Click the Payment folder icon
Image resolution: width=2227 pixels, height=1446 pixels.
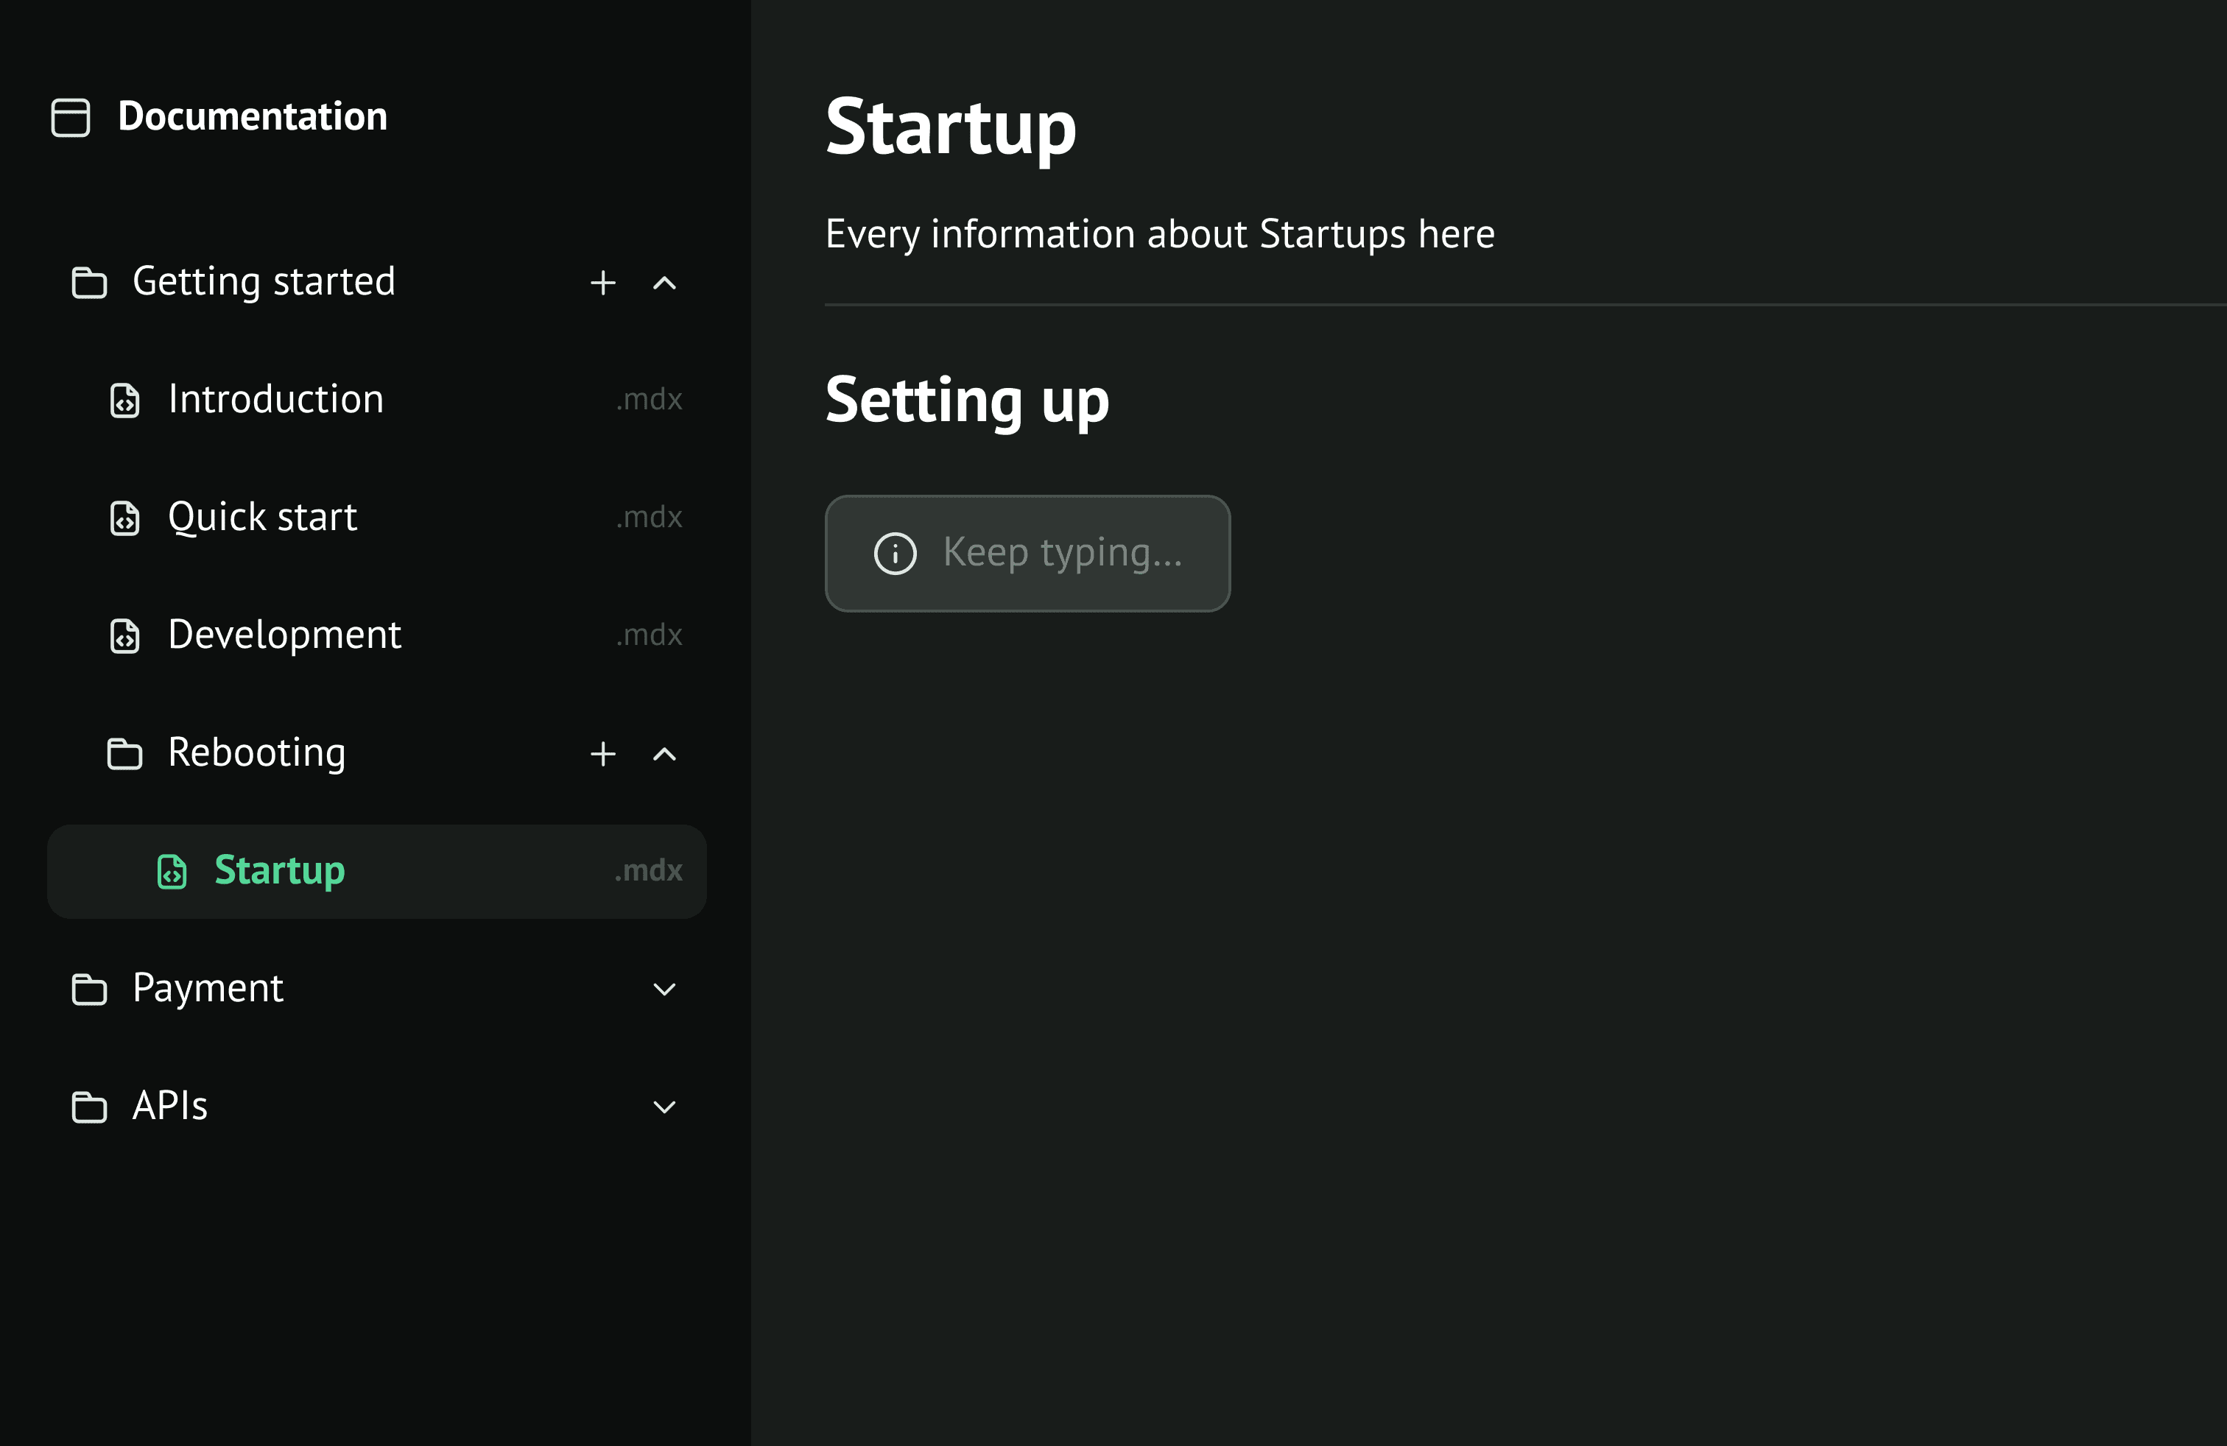click(89, 990)
